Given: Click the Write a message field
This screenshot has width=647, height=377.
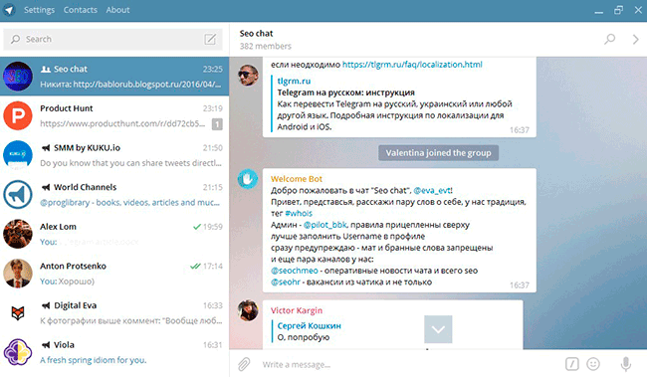Looking at the screenshot, I should [x=408, y=365].
